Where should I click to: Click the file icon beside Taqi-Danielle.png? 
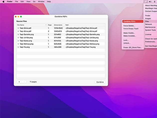coord(18,34)
